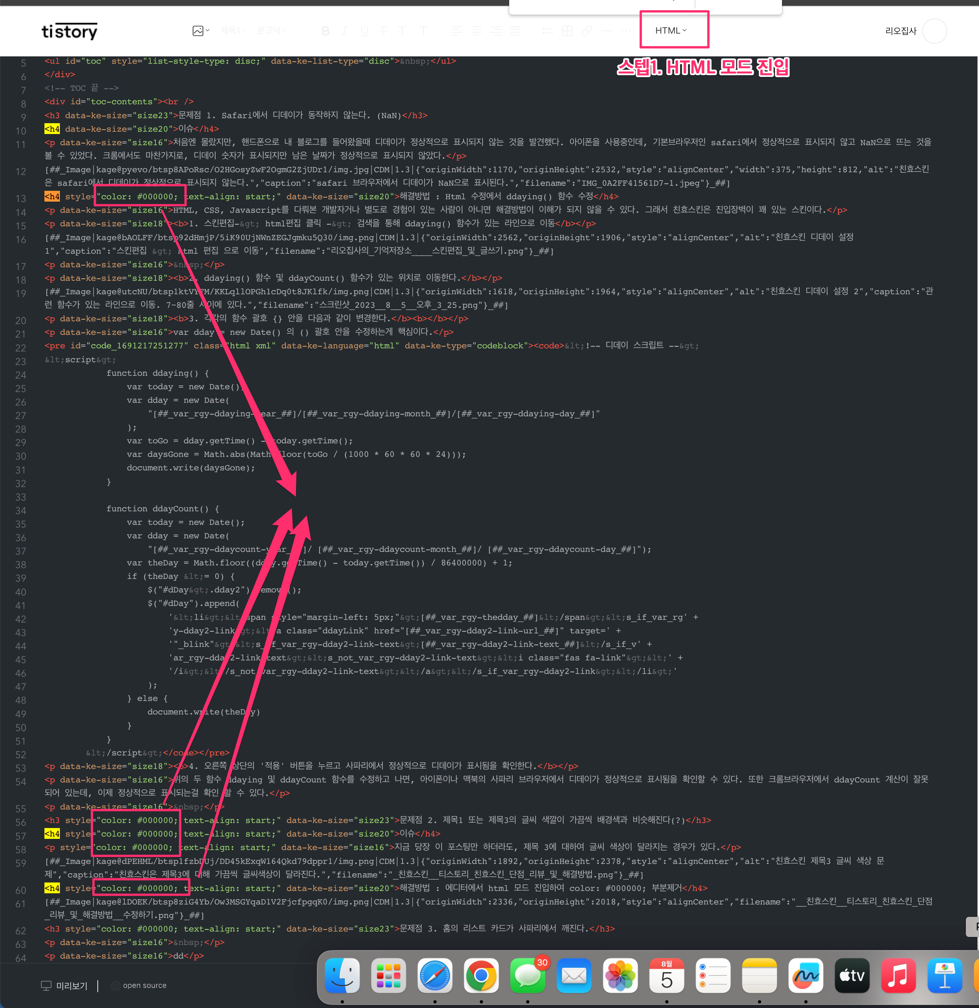
Task: Open the more options ellipsis
Action: [x=625, y=31]
